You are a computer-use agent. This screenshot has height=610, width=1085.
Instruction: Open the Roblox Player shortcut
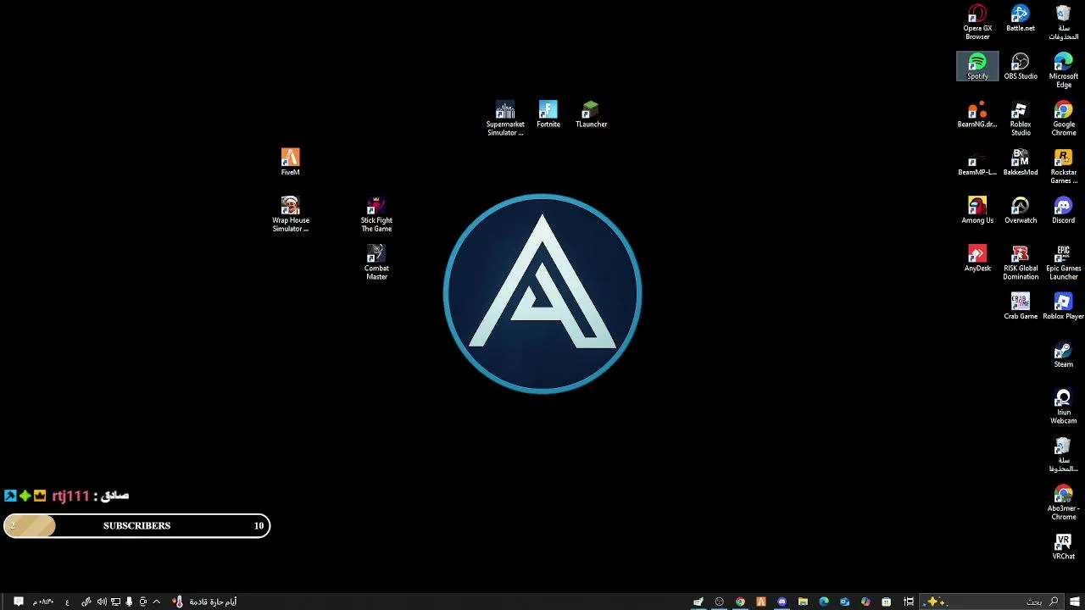coord(1064,307)
